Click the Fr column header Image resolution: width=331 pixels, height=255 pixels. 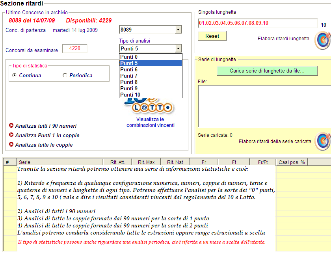[204, 162]
